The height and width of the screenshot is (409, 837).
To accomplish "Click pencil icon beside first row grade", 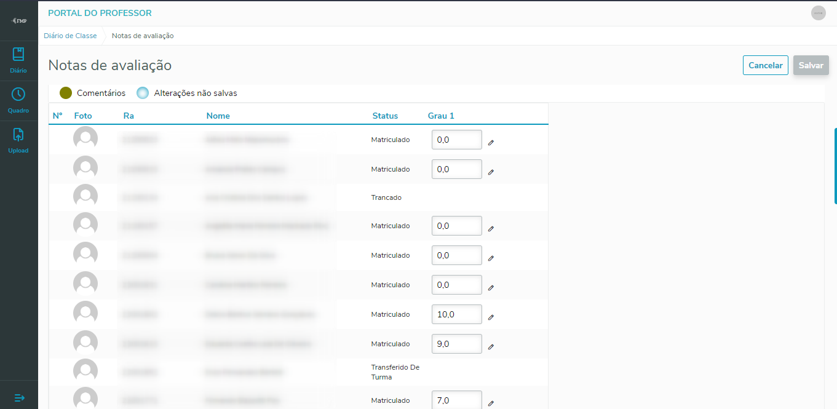I will click(x=491, y=143).
